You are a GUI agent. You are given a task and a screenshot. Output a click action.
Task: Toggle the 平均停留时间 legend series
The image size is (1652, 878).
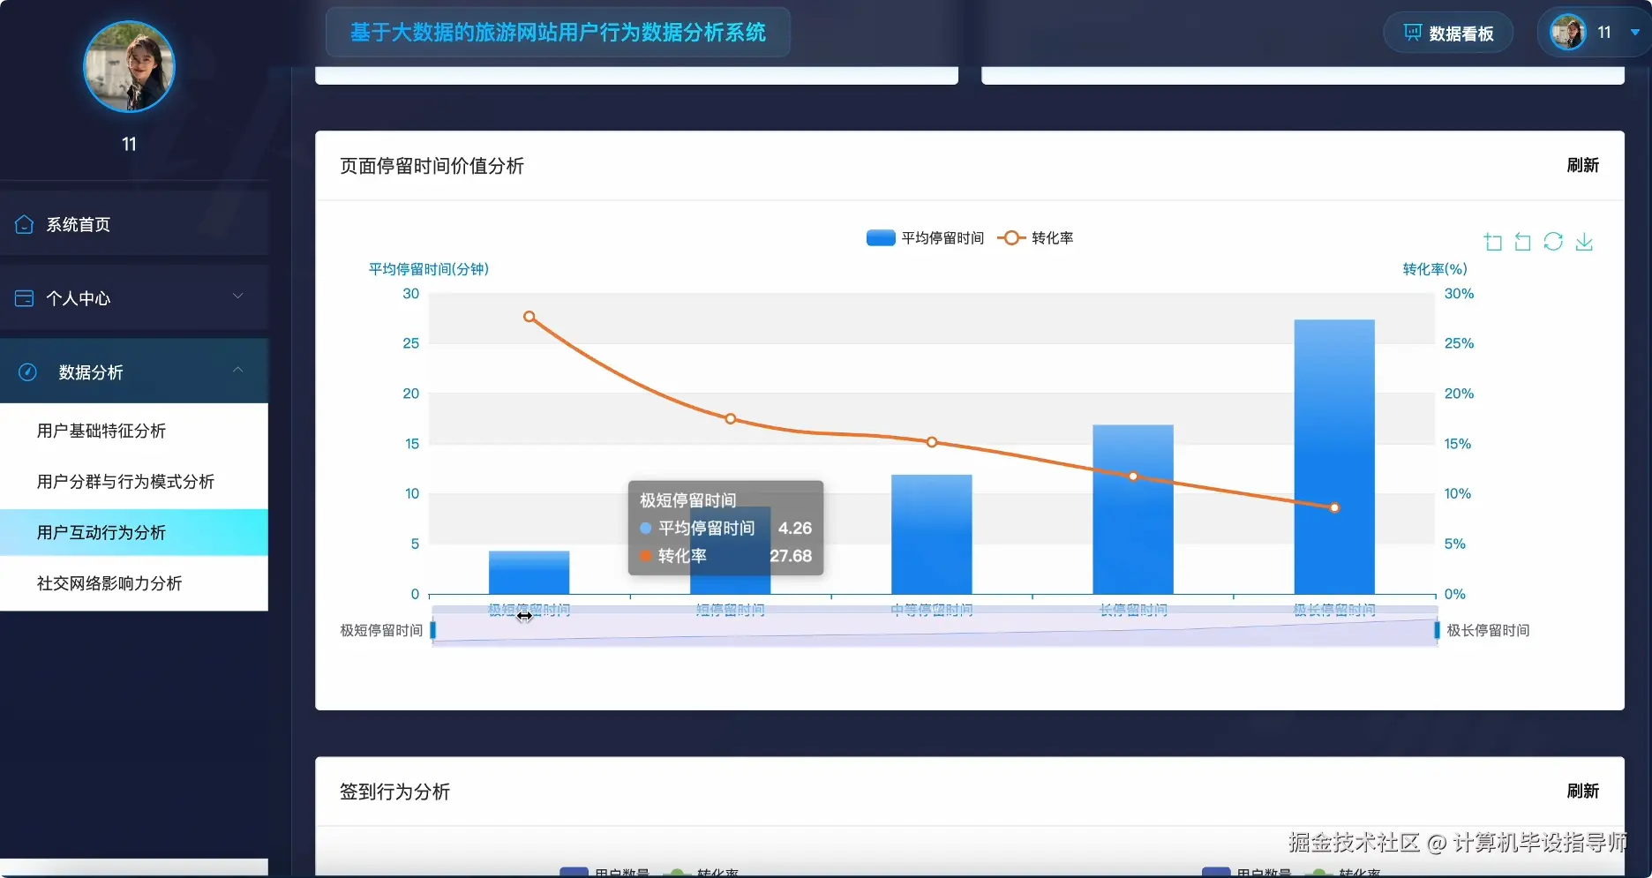(x=925, y=238)
